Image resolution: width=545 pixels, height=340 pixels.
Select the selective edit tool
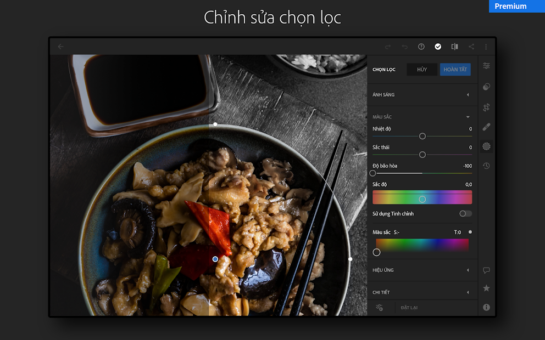pyautogui.click(x=486, y=146)
